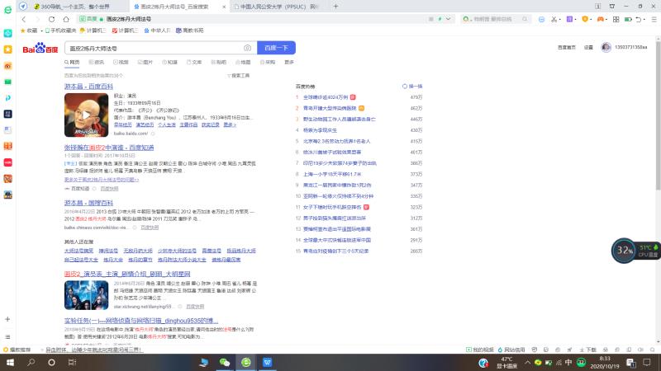
Task: Click the 百度一下 search button
Action: point(276,48)
